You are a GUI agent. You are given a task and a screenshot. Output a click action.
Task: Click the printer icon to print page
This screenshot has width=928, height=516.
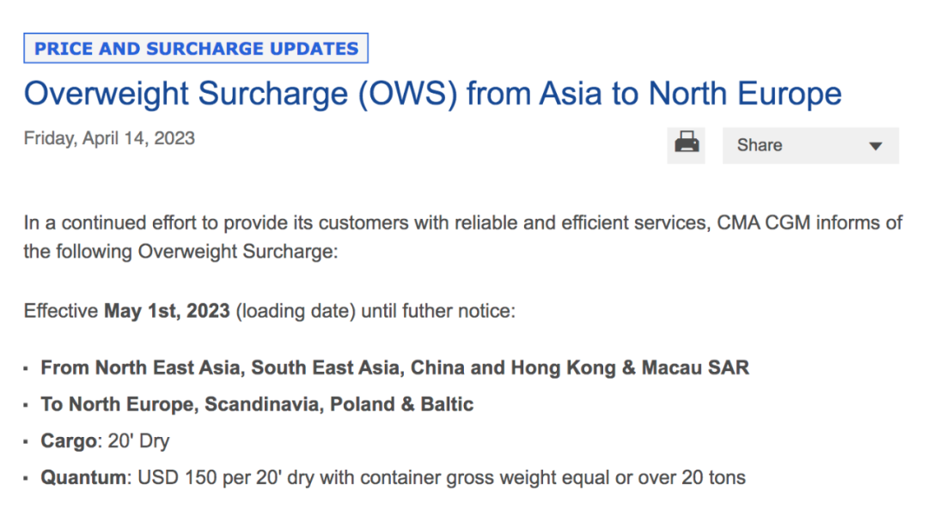(686, 144)
